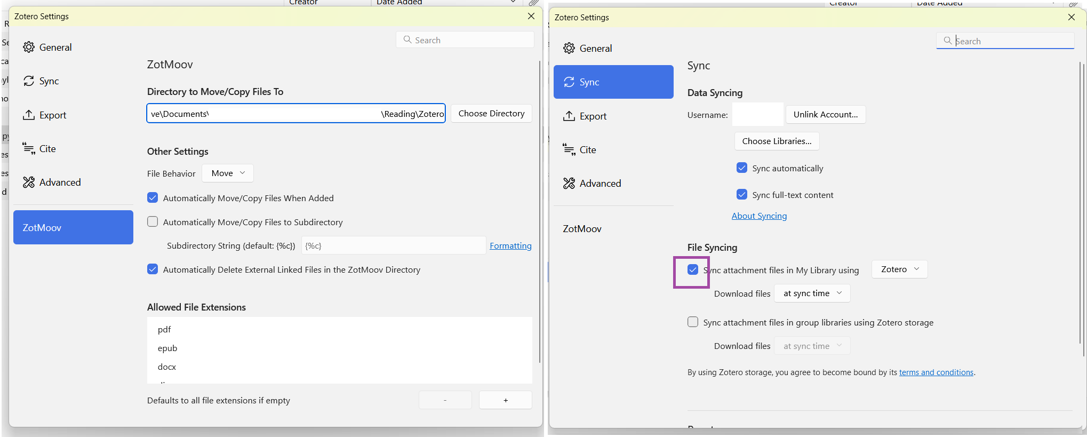Open Cite pane in left settings window

point(73,149)
